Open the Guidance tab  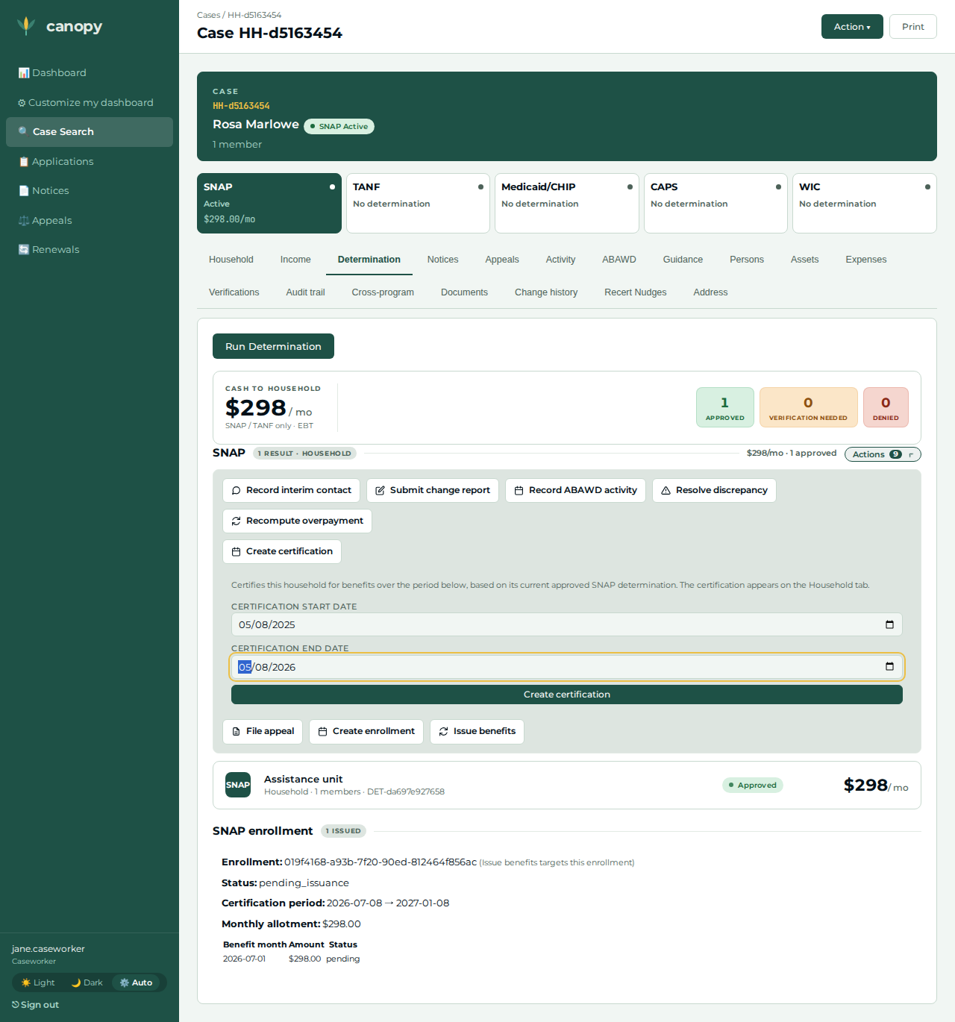pyautogui.click(x=683, y=260)
